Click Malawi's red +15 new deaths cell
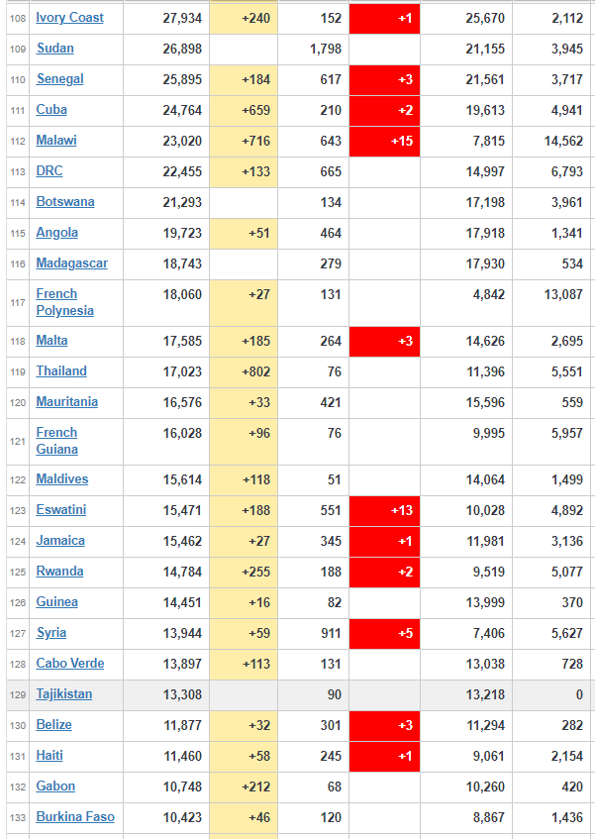This screenshot has width=595, height=839. [384, 141]
